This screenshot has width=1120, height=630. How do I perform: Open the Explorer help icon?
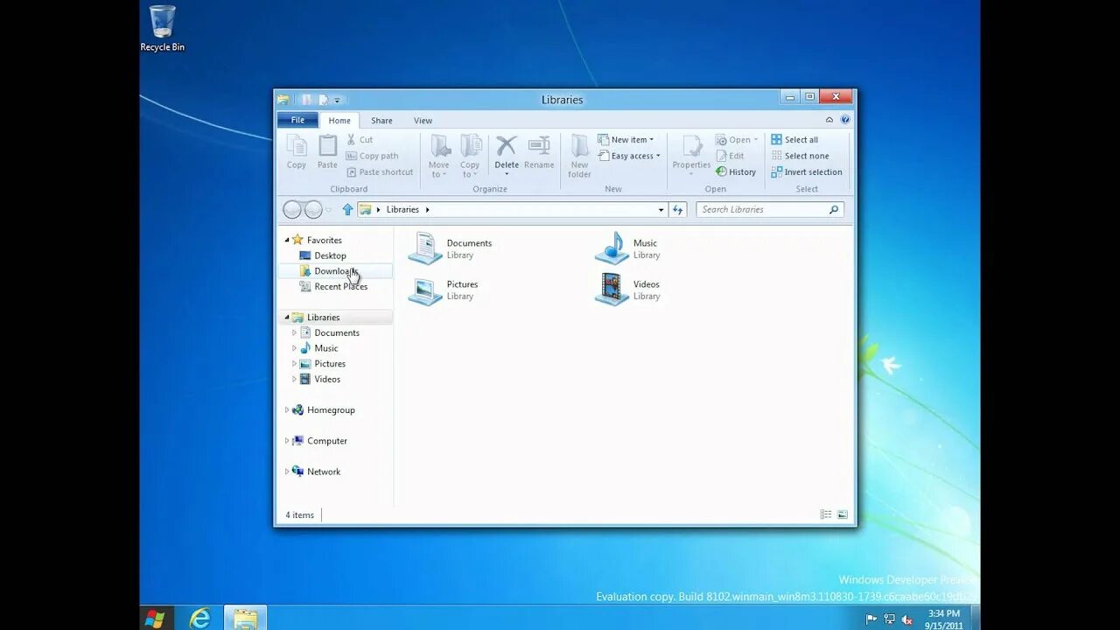click(x=845, y=120)
